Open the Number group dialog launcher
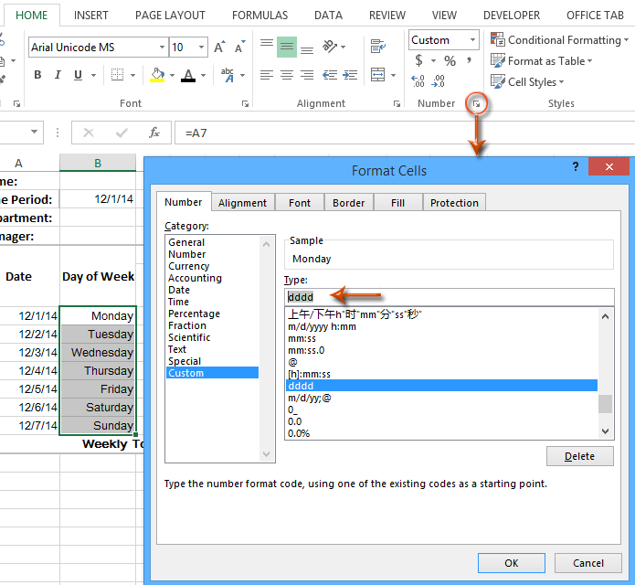635x585 pixels. (x=476, y=104)
